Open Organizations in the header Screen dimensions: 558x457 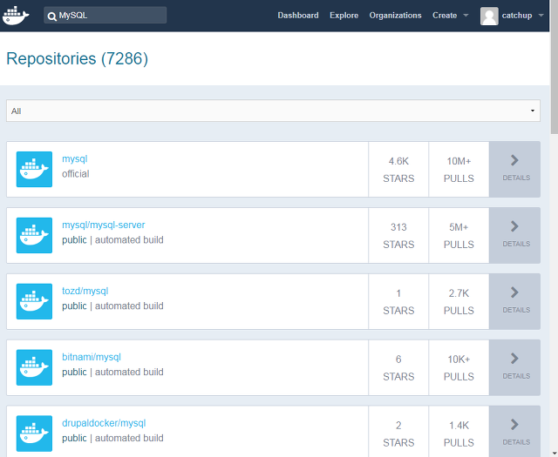(x=395, y=16)
